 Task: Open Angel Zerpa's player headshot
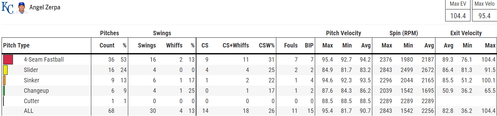click(x=22, y=8)
